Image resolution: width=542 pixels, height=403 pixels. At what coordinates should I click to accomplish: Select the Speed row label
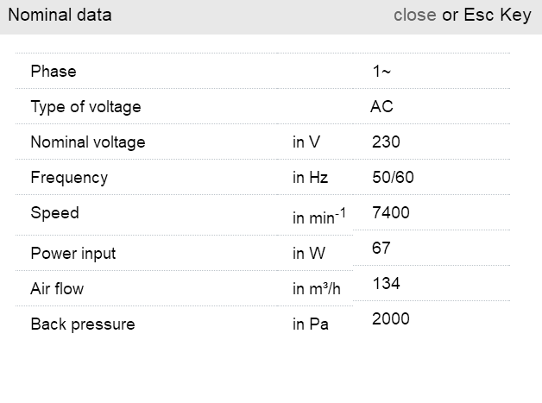click(54, 213)
